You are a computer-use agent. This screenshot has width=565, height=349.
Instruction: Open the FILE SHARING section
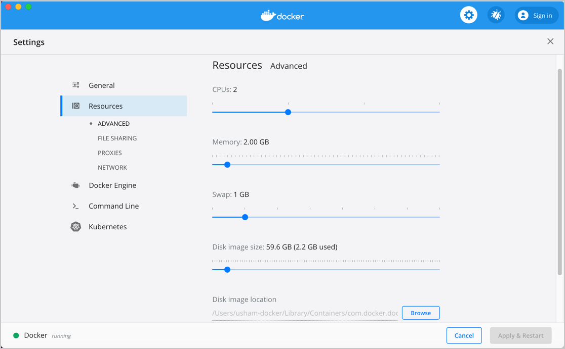117,138
